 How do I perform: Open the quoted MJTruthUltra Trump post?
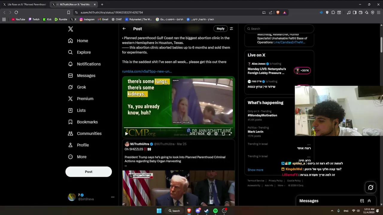tap(178, 173)
